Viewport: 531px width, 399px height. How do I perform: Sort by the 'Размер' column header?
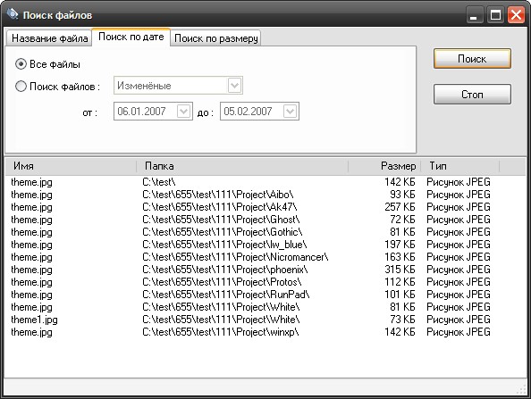click(x=384, y=166)
